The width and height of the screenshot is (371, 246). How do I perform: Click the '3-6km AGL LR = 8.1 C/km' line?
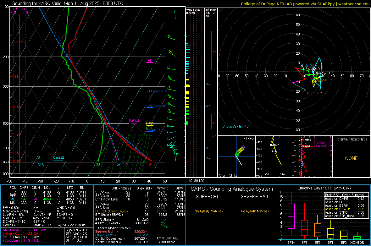(22, 233)
